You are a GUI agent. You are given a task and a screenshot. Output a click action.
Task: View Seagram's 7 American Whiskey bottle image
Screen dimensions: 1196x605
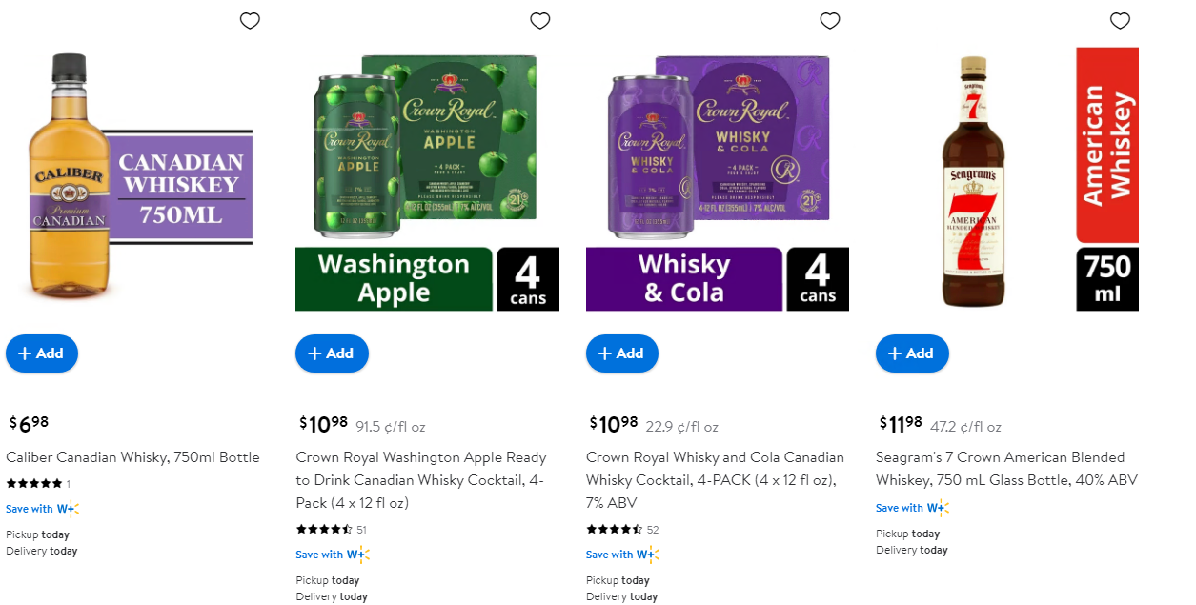pyautogui.click(x=1007, y=181)
